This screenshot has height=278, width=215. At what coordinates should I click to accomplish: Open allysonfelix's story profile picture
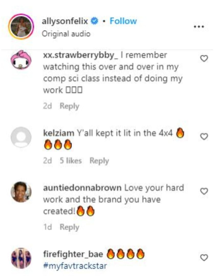pyautogui.click(x=21, y=27)
